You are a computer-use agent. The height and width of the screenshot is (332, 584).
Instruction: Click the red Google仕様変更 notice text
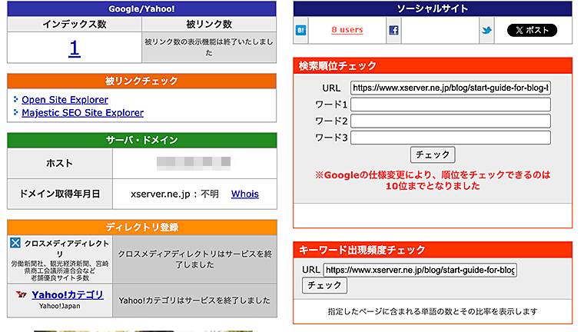pos(433,181)
